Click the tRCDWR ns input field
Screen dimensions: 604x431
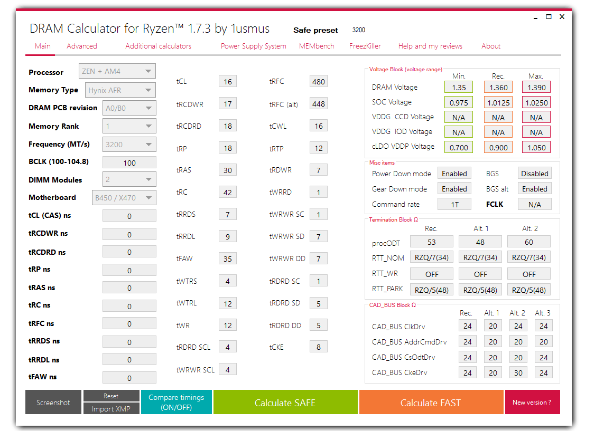(x=129, y=235)
